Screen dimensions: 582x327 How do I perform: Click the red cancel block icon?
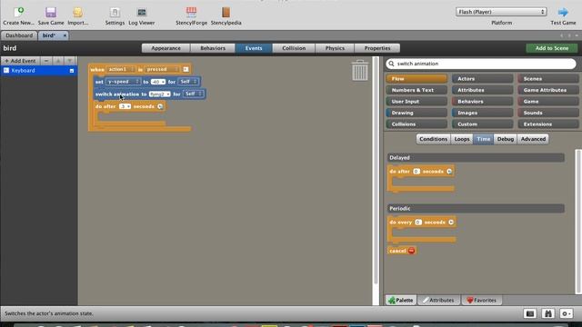coord(411,251)
